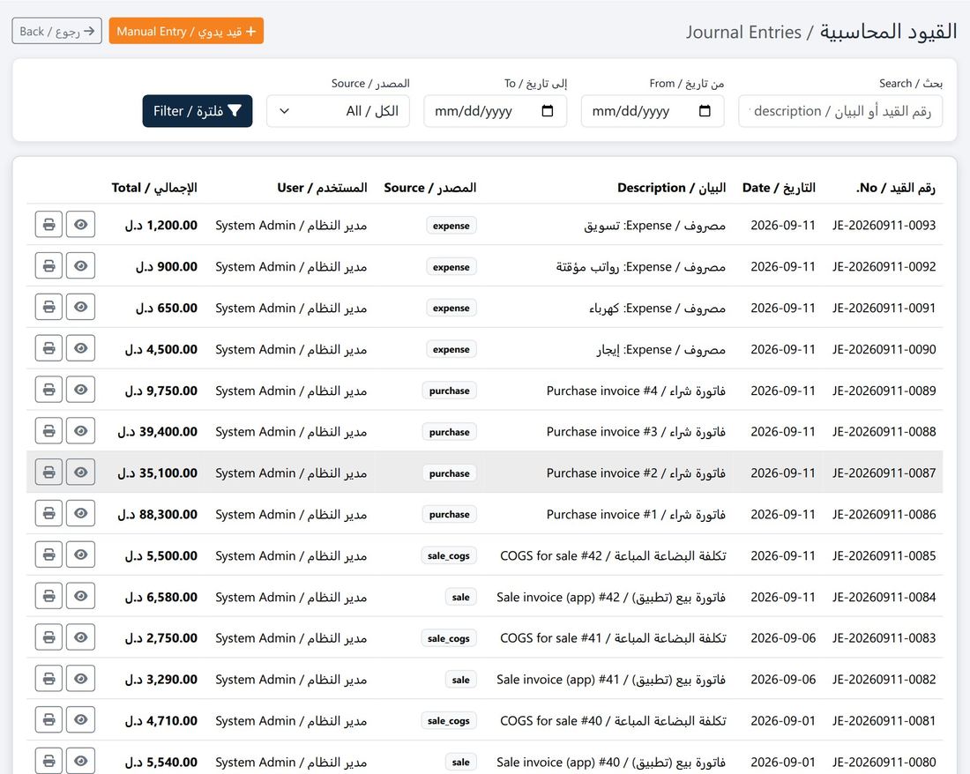
Task: Open the Source dropdown filter
Action: click(338, 111)
